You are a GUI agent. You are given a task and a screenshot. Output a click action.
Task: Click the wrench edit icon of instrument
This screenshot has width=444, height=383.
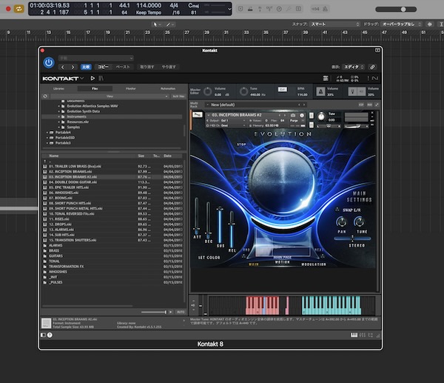point(198,115)
